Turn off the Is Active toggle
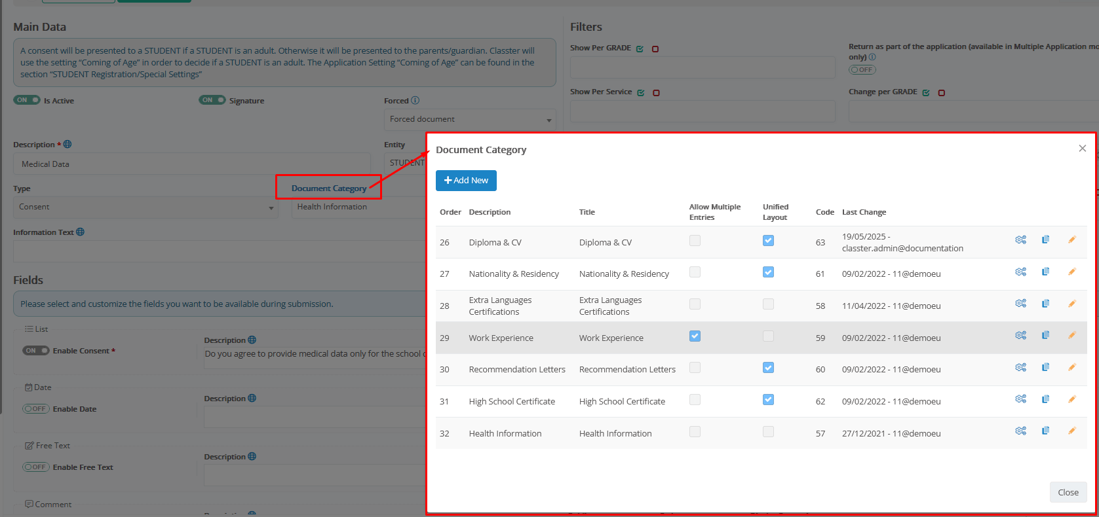This screenshot has width=1099, height=517. pos(27,100)
